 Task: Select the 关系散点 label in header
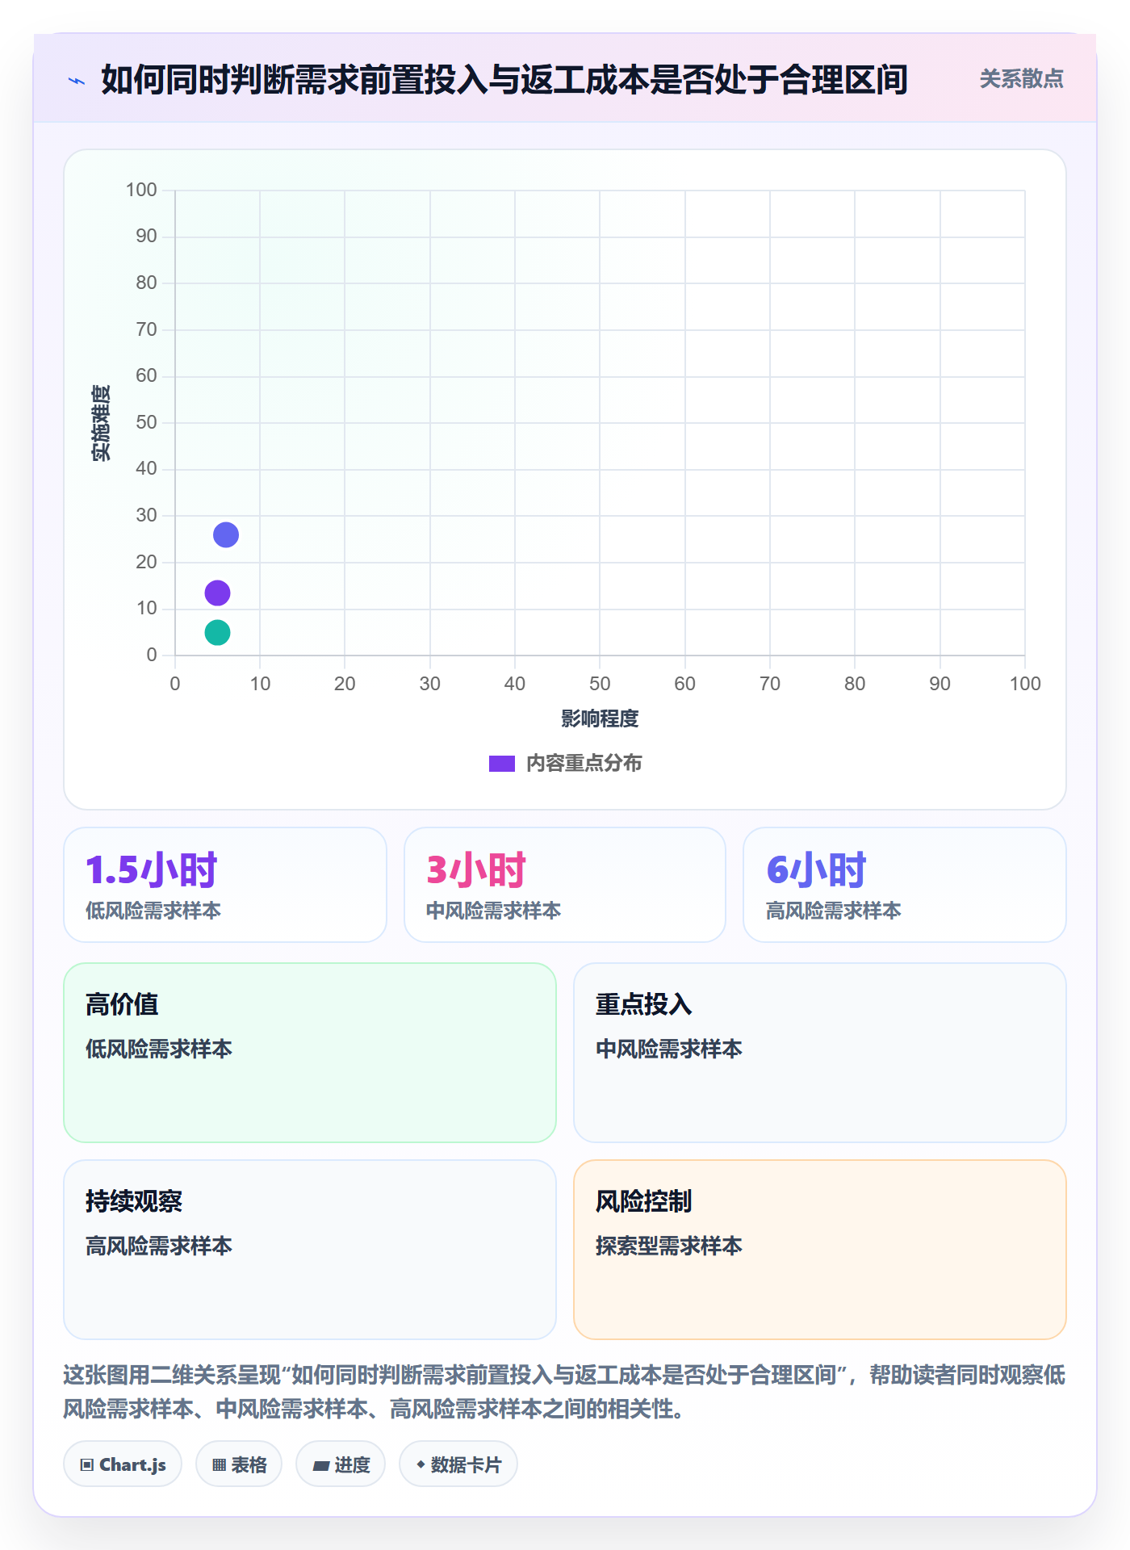[x=1021, y=79]
